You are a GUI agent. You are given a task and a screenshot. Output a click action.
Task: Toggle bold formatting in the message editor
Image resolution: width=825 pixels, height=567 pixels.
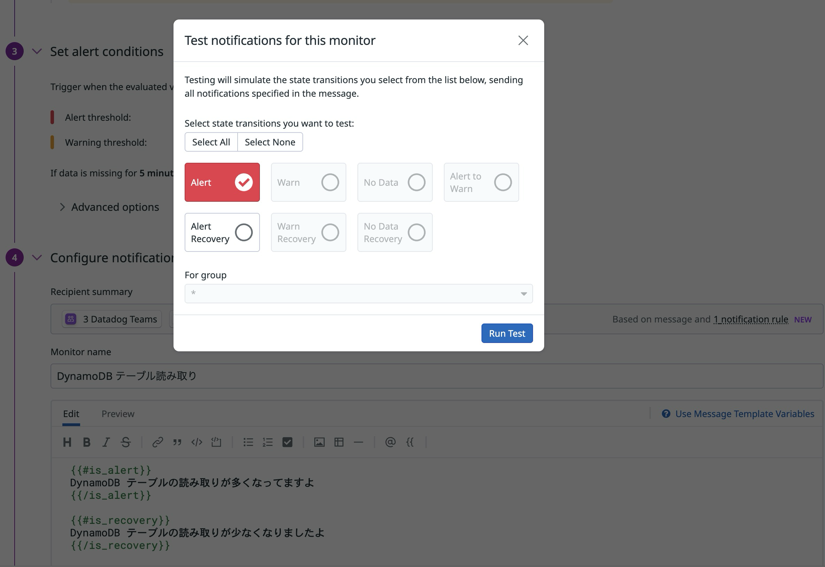click(x=86, y=442)
